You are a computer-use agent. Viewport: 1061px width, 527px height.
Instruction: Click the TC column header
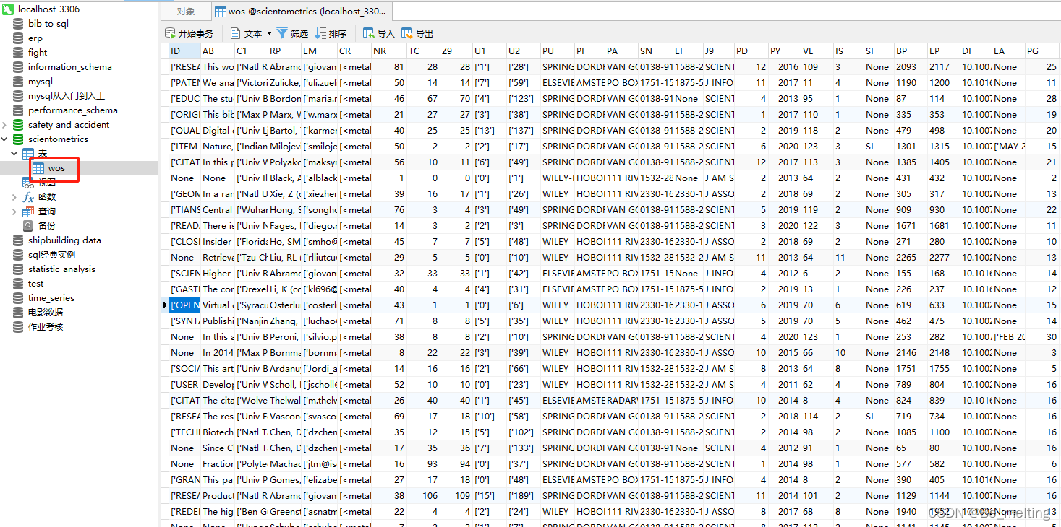pyautogui.click(x=423, y=51)
